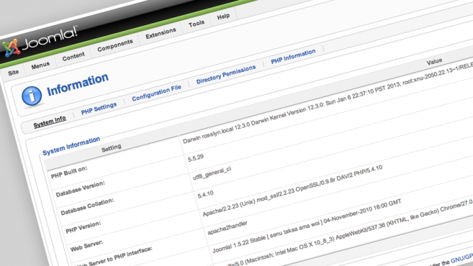Image resolution: width=473 pixels, height=266 pixels.
Task: Click the 'PHP Version:' row label
Action: [84, 227]
